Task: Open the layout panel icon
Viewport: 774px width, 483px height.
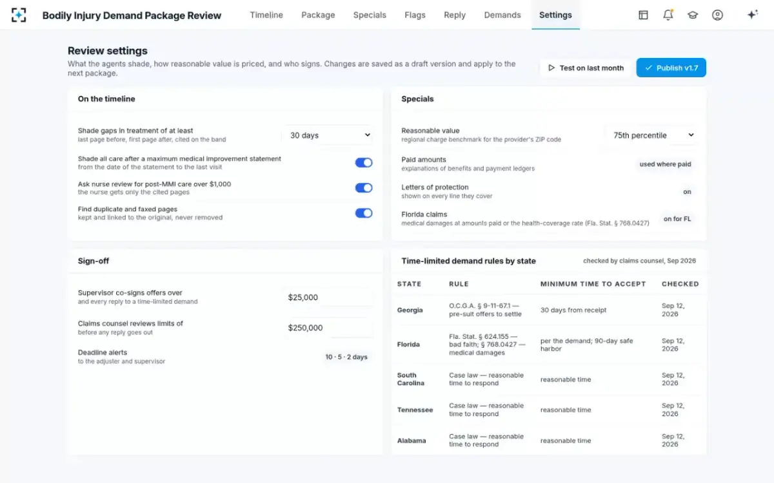Action: 643,15
